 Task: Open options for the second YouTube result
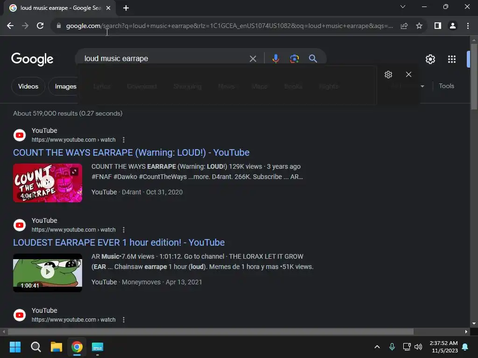pyautogui.click(x=123, y=230)
